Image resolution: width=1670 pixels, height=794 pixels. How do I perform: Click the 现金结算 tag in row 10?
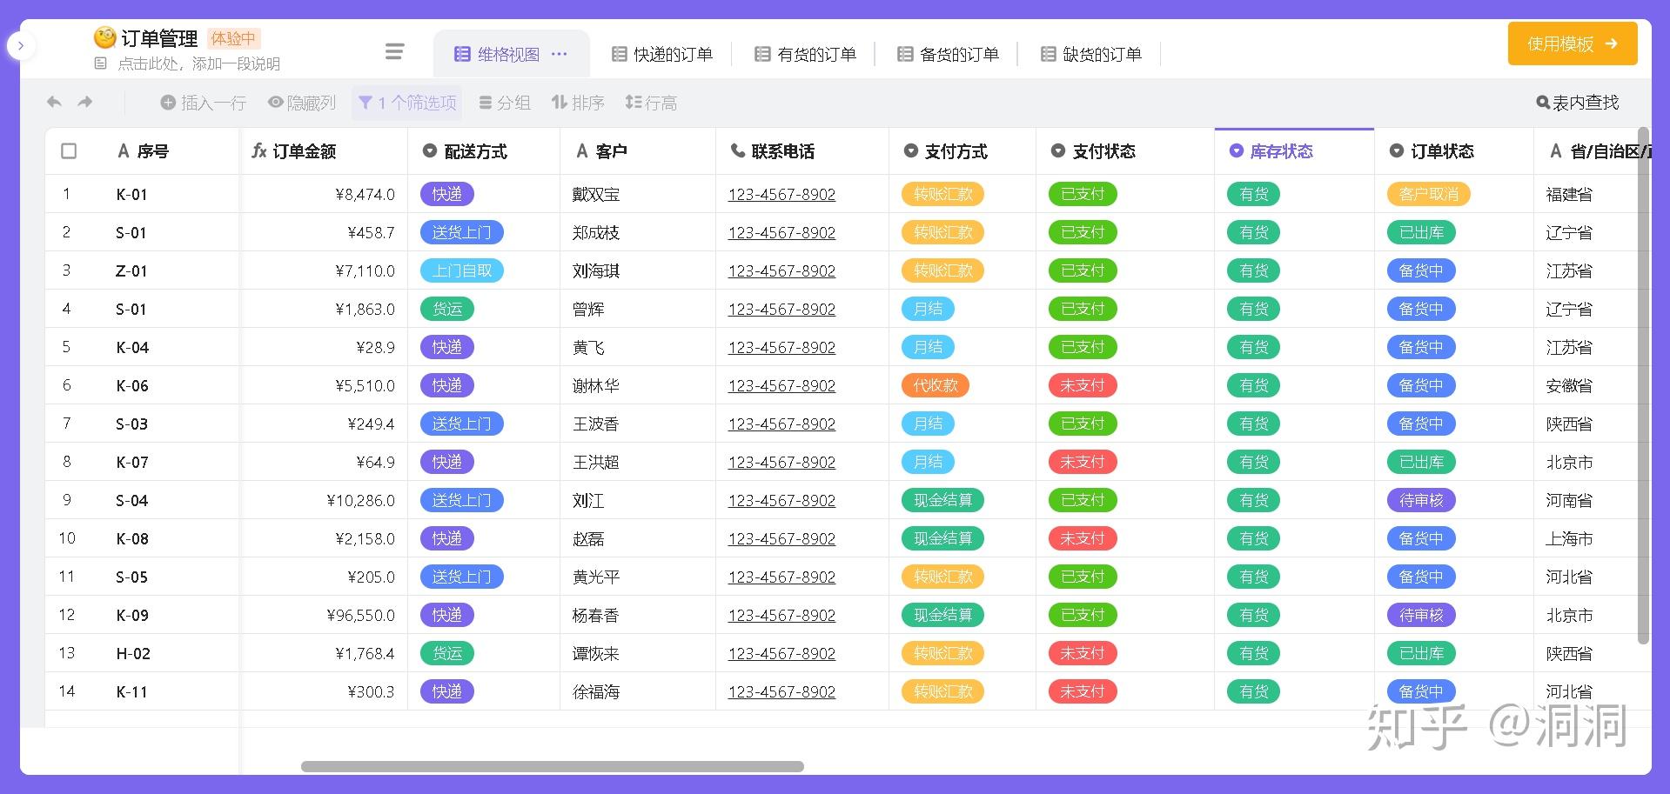tap(943, 538)
